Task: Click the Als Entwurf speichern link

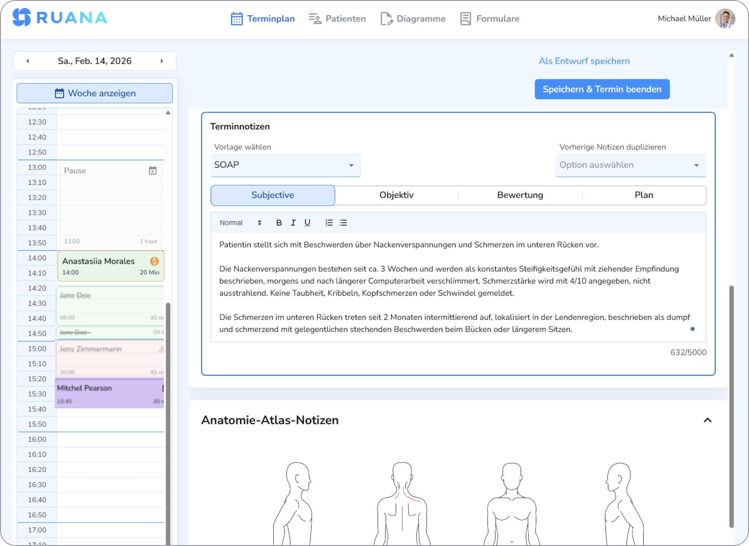Action: [584, 61]
